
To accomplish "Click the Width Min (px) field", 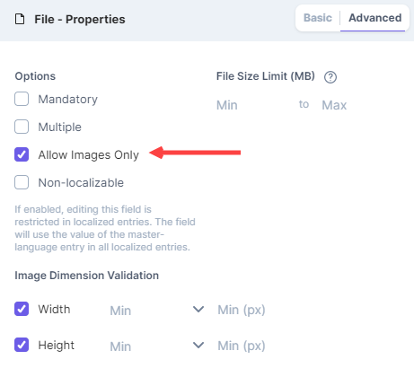I will point(269,311).
